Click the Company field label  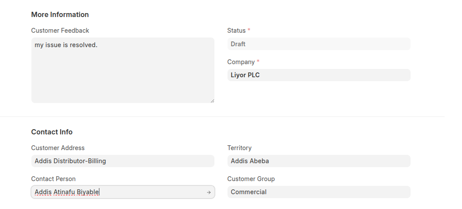point(241,62)
